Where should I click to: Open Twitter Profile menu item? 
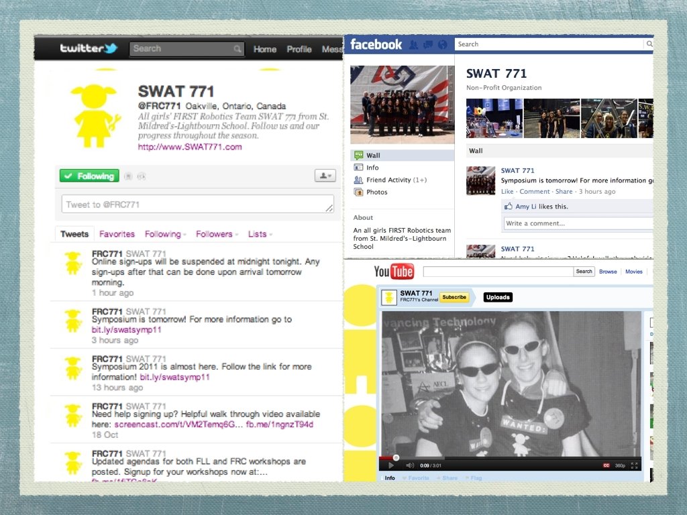coord(299,49)
